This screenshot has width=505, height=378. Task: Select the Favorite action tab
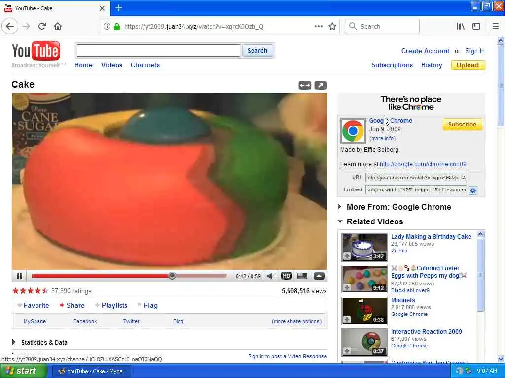coord(33,305)
